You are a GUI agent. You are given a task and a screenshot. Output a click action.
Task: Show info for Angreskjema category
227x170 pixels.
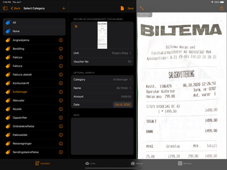click(x=61, y=40)
